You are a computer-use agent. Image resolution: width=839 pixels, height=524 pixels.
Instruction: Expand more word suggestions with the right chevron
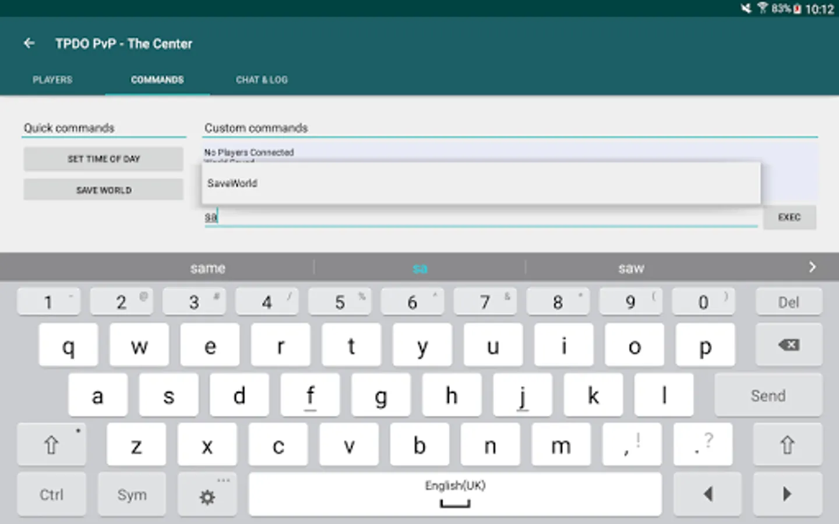coord(812,267)
